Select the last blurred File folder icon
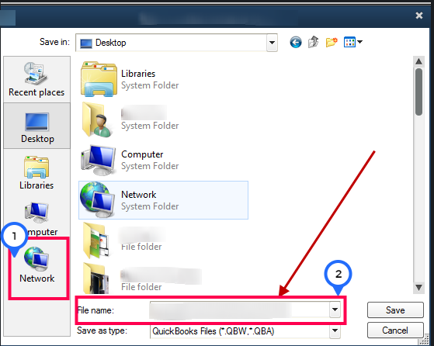This screenshot has width=434, height=346. 95,279
